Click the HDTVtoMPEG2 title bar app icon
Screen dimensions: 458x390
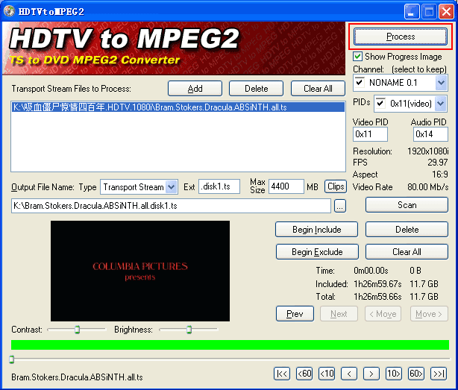pos(9,11)
